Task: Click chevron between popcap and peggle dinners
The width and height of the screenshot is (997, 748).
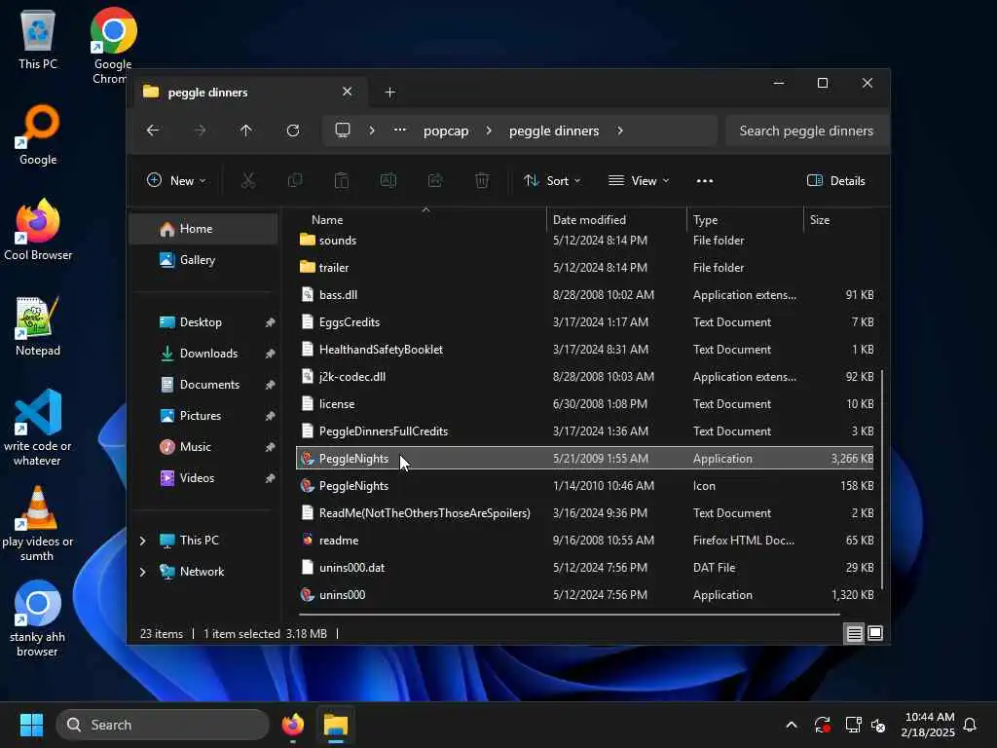Action: (489, 131)
